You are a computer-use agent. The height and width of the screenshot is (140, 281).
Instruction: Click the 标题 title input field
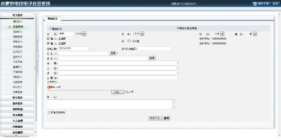point(118,63)
